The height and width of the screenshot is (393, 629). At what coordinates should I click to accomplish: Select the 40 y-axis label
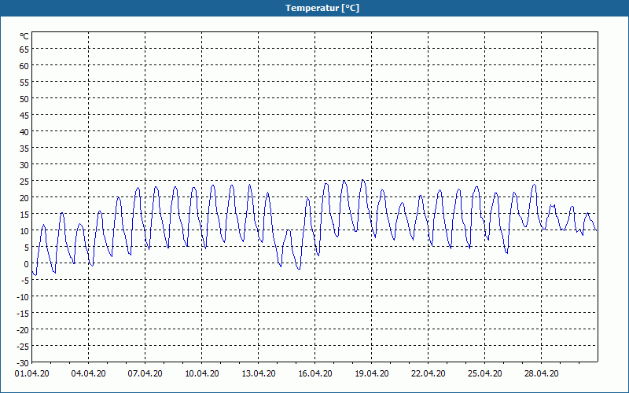[24, 131]
